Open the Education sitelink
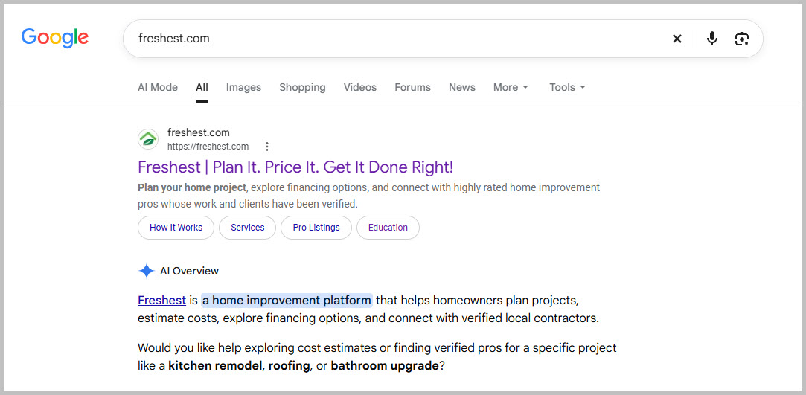Image resolution: width=806 pixels, height=395 pixels. [388, 228]
